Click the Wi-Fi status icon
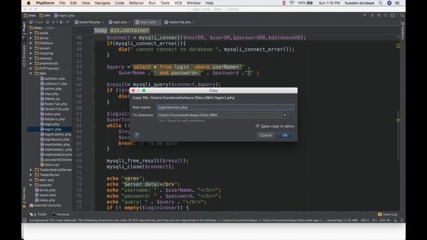The image size is (427, 240). tap(292, 3)
